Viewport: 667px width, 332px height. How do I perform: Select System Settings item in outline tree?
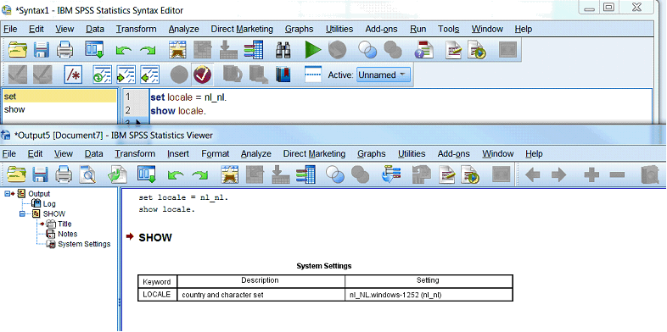[x=84, y=244]
